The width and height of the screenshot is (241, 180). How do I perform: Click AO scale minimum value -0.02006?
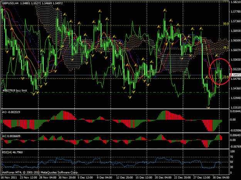point(236,130)
